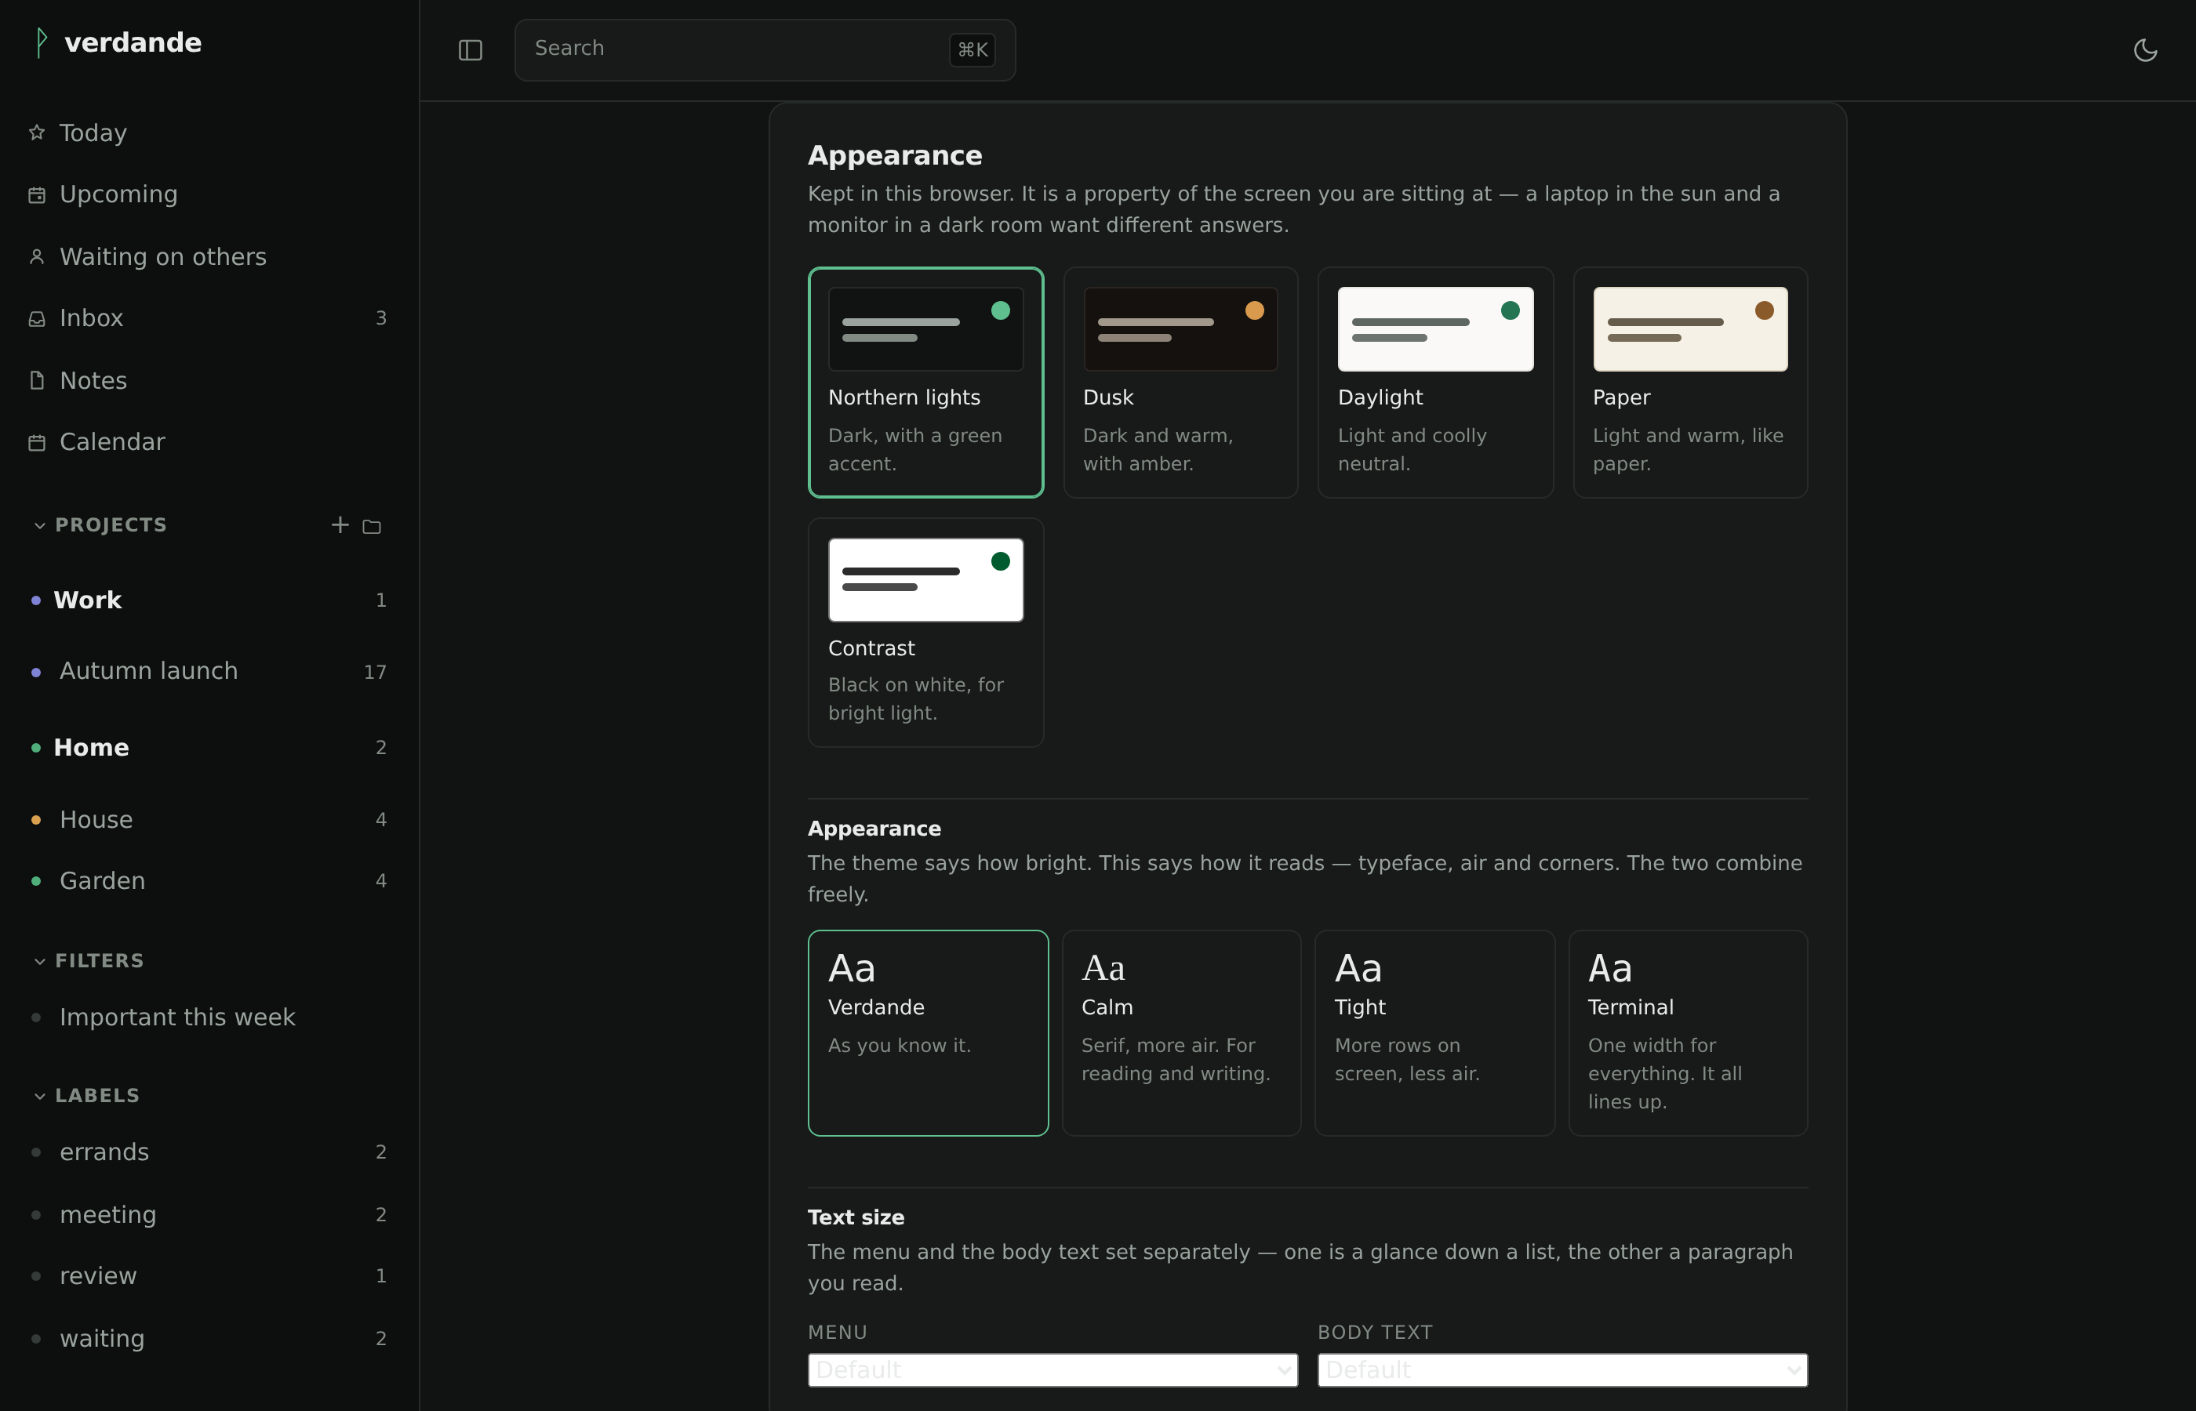
Task: Open the Important this week filter
Action: [209, 1018]
